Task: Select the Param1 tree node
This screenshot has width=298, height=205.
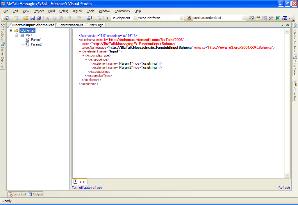Action: [x=36, y=40]
